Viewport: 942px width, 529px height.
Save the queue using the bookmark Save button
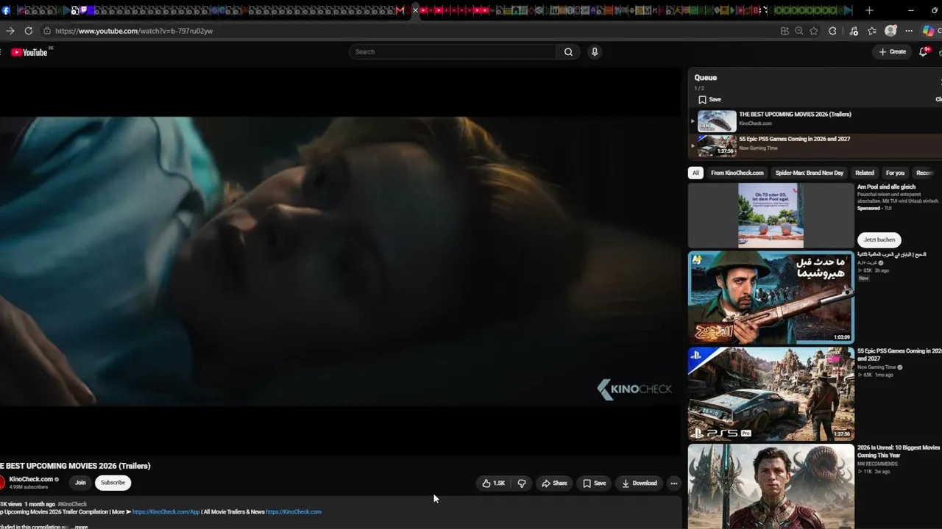tap(709, 100)
